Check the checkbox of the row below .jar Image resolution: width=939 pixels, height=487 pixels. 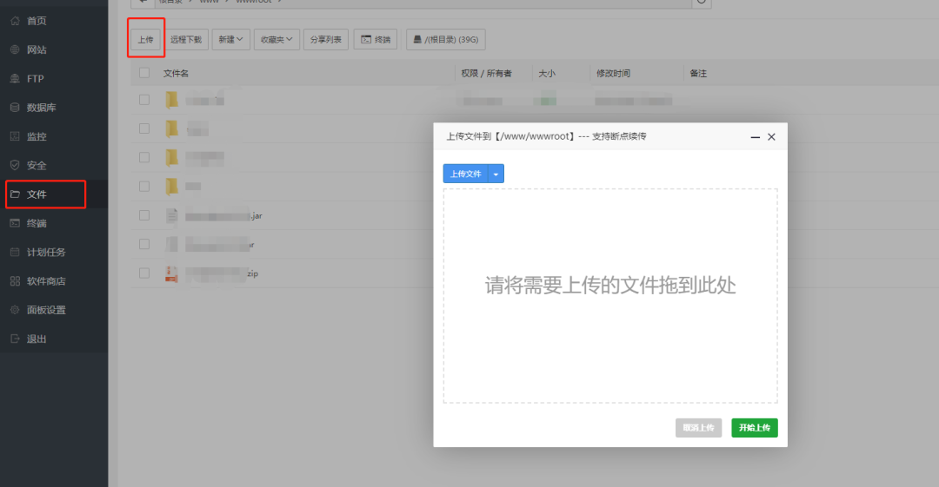pos(144,244)
